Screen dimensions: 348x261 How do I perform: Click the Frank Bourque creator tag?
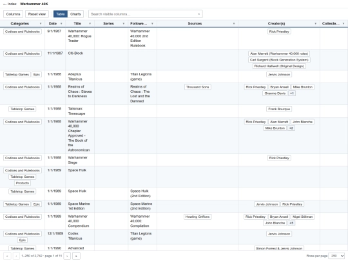279,109
